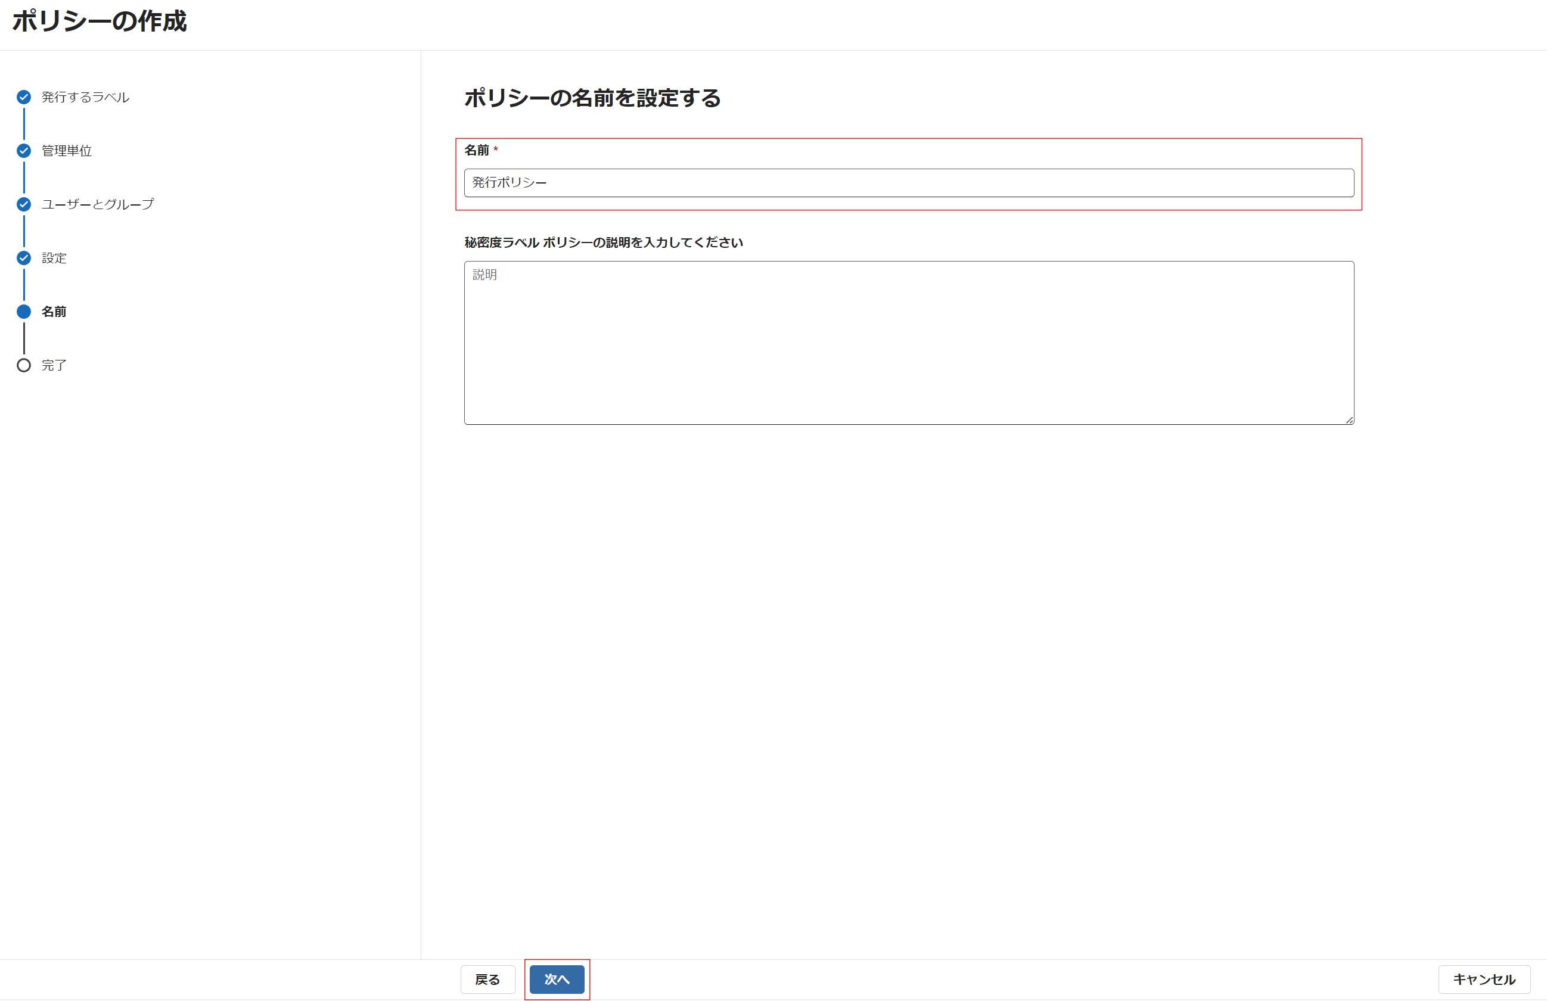Click the 秘密度ラベル ポリシーの説明 field label
This screenshot has height=1001, width=1547.
[603, 243]
